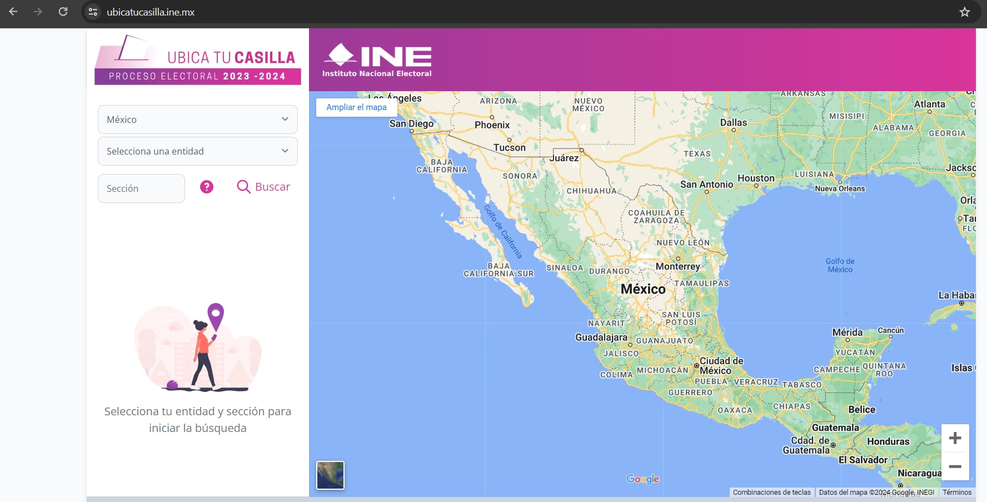
Task: Click the address bar URL
Action: coord(151,12)
